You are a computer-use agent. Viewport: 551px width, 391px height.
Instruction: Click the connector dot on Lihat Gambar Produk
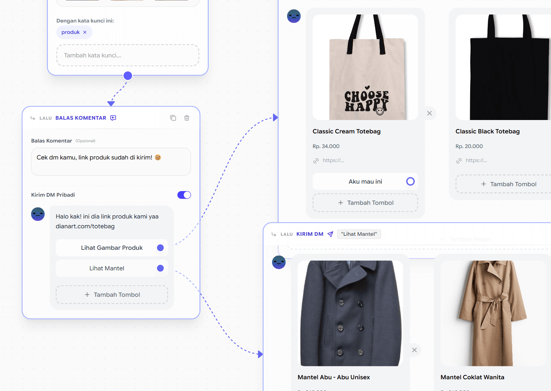(160, 248)
